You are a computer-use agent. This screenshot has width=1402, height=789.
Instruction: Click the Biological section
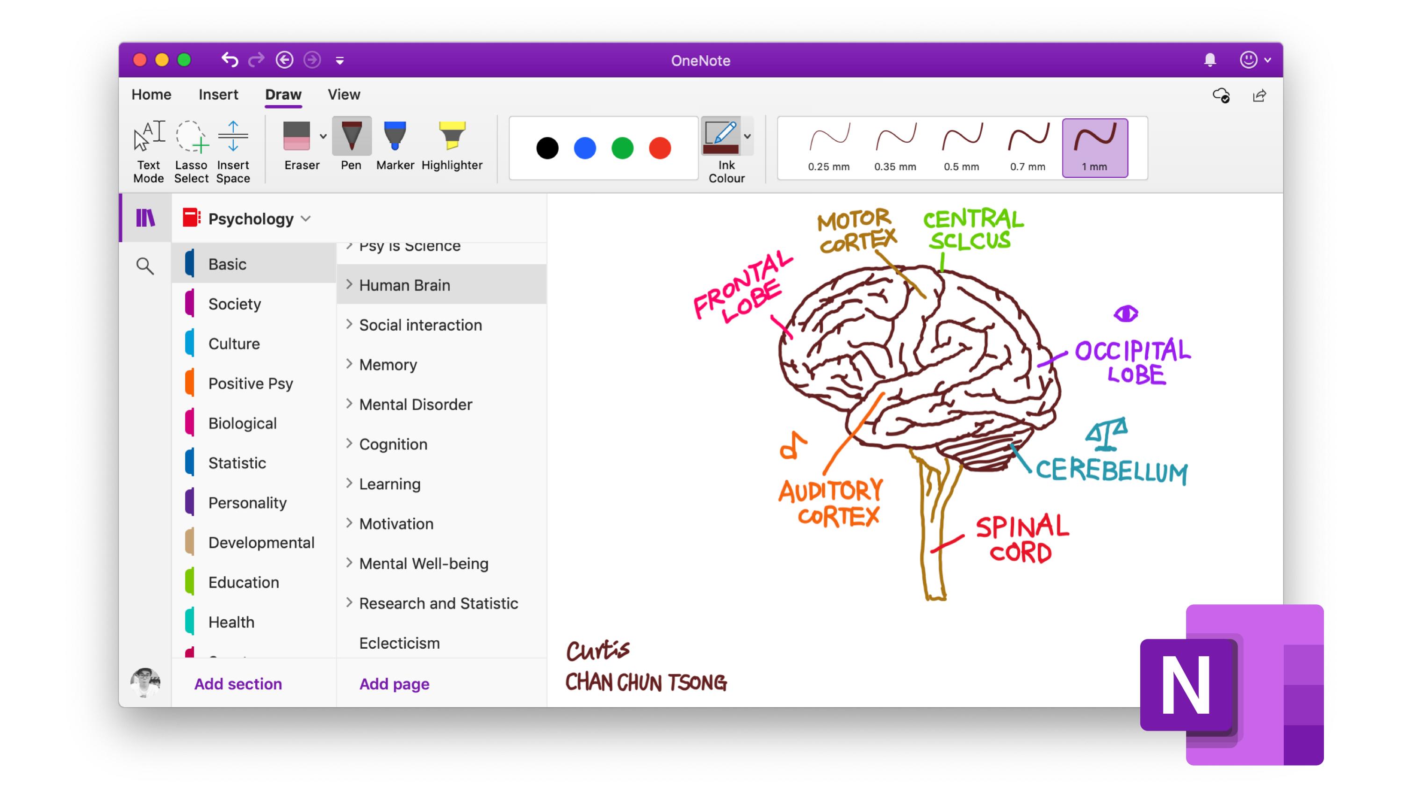[x=243, y=423]
